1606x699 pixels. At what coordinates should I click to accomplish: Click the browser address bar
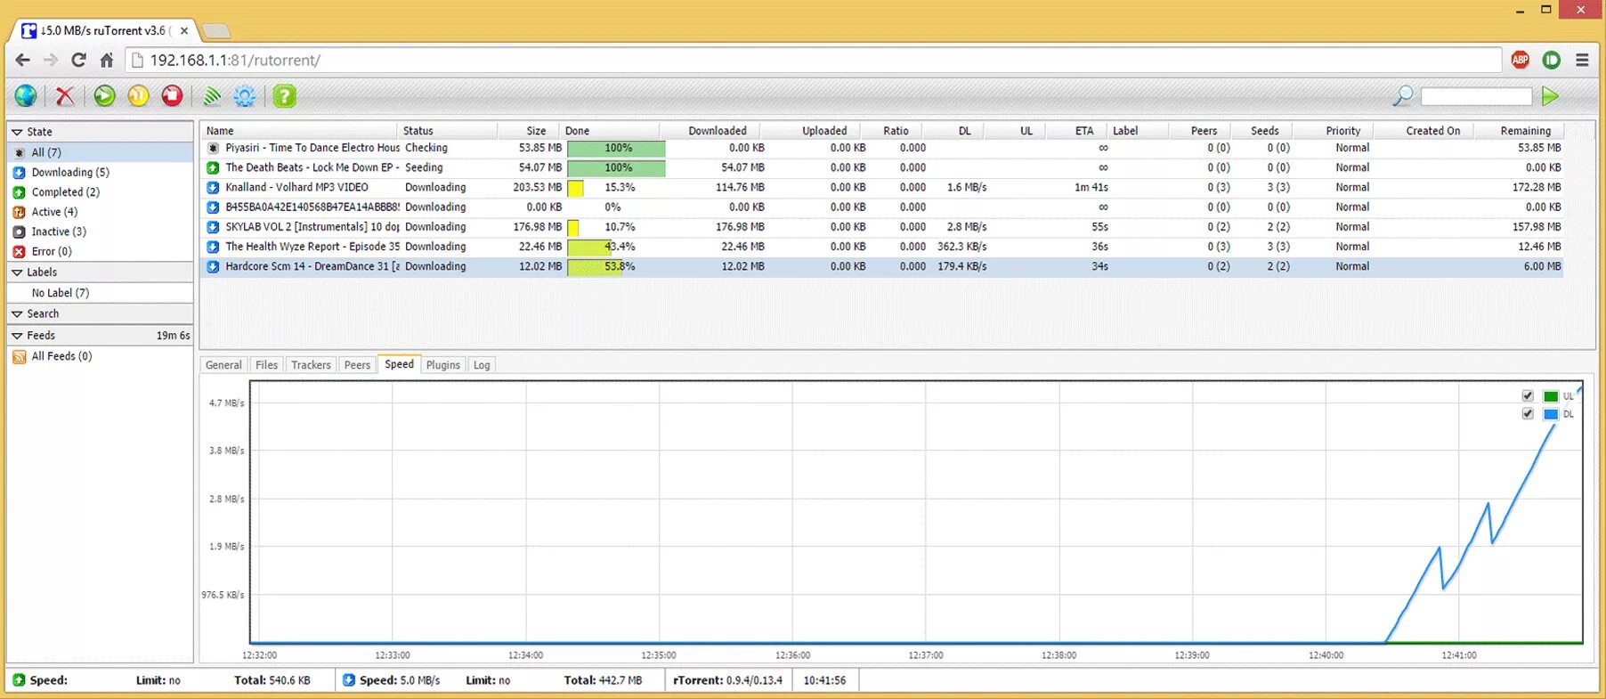(815, 61)
